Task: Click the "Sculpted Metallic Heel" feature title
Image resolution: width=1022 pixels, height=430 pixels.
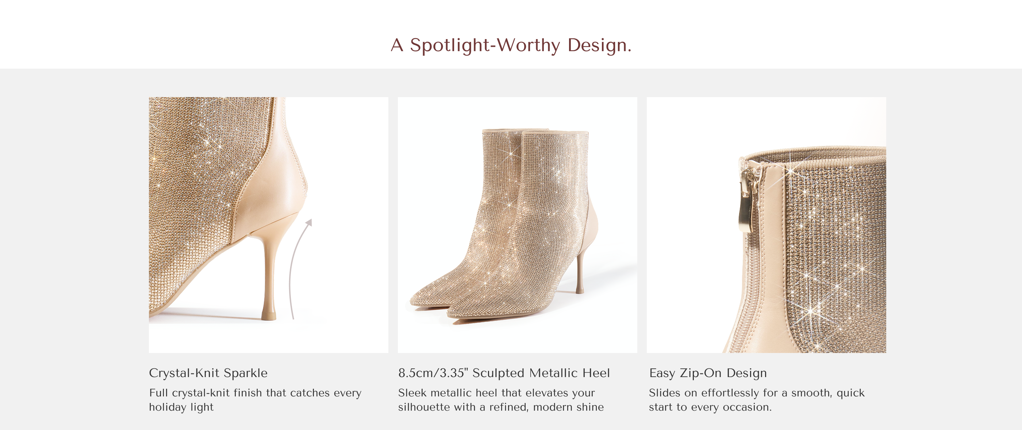Action: pyautogui.click(x=504, y=373)
